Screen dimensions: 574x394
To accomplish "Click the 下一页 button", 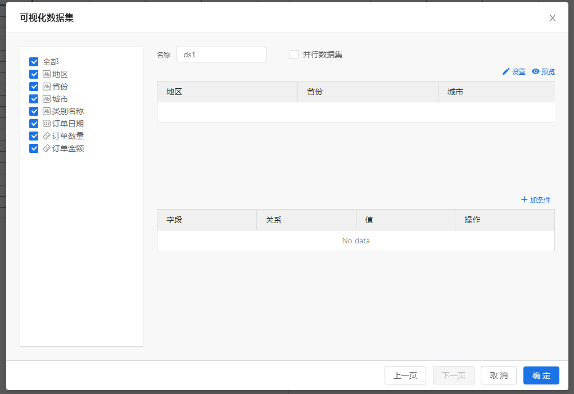I will (x=454, y=375).
